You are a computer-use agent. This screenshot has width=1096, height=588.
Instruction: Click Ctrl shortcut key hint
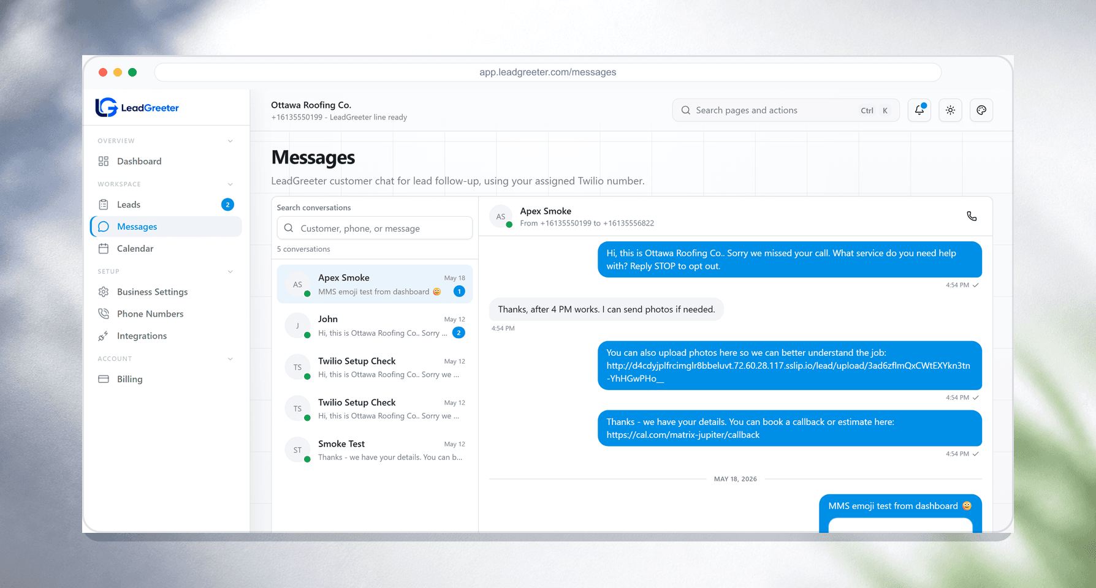[867, 111]
